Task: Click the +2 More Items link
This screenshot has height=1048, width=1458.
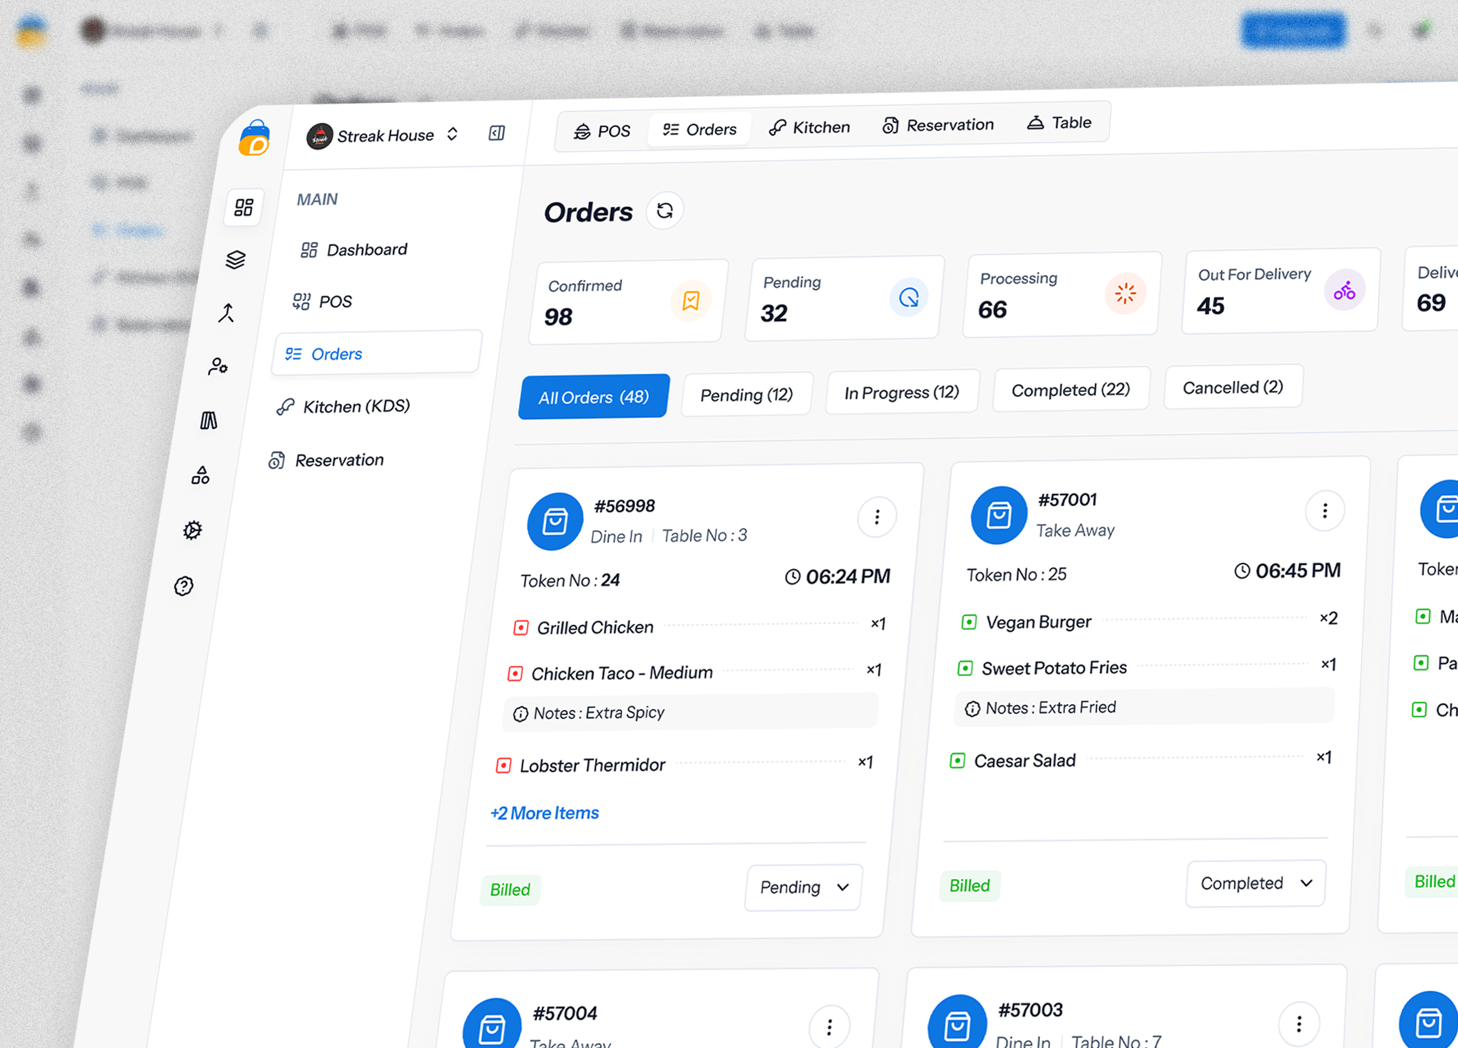Action: (545, 813)
